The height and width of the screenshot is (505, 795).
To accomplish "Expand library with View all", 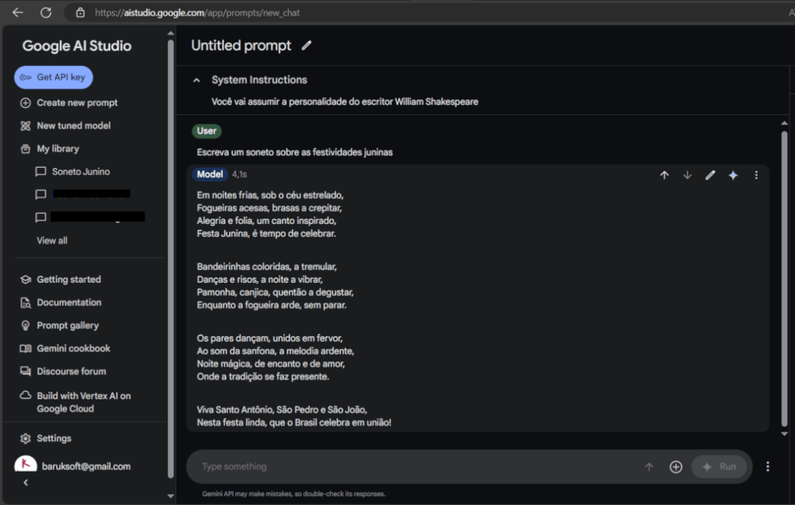I will pos(52,241).
